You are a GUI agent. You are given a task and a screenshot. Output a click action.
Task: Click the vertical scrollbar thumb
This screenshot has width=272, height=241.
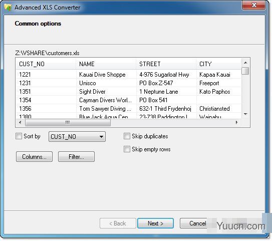tap(245, 71)
